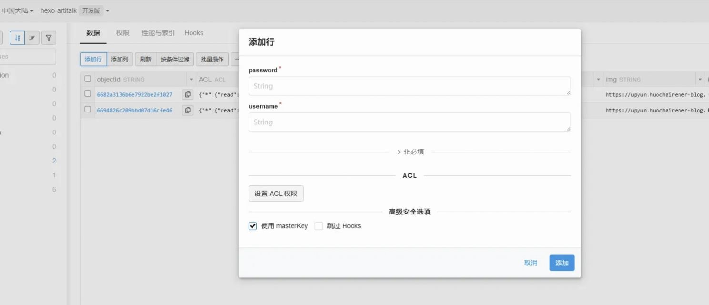The image size is (709, 305).
Task: Expand the 非必填 optional fields section
Action: [410, 152]
